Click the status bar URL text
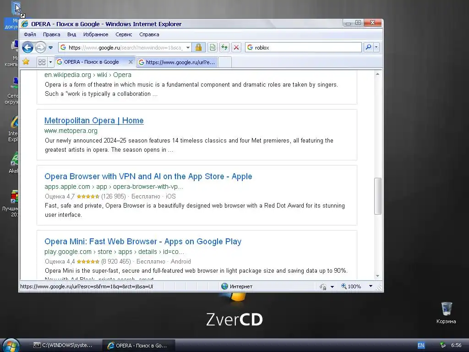Image resolution: width=469 pixels, height=352 pixels. tap(87, 286)
